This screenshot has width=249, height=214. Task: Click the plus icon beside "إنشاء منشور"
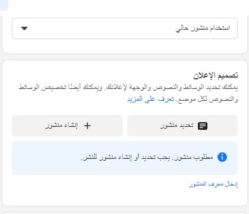[87, 126]
